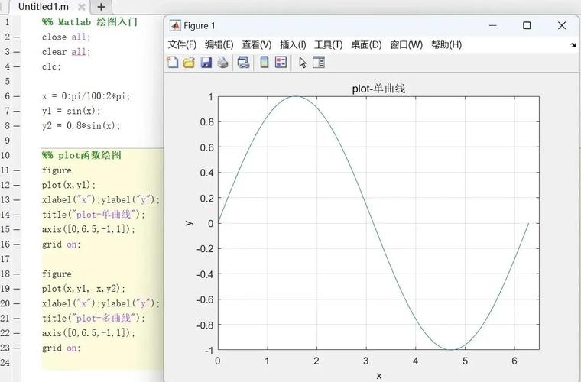Open the 插入(I) menu
This screenshot has width=581, height=382.
coord(293,45)
